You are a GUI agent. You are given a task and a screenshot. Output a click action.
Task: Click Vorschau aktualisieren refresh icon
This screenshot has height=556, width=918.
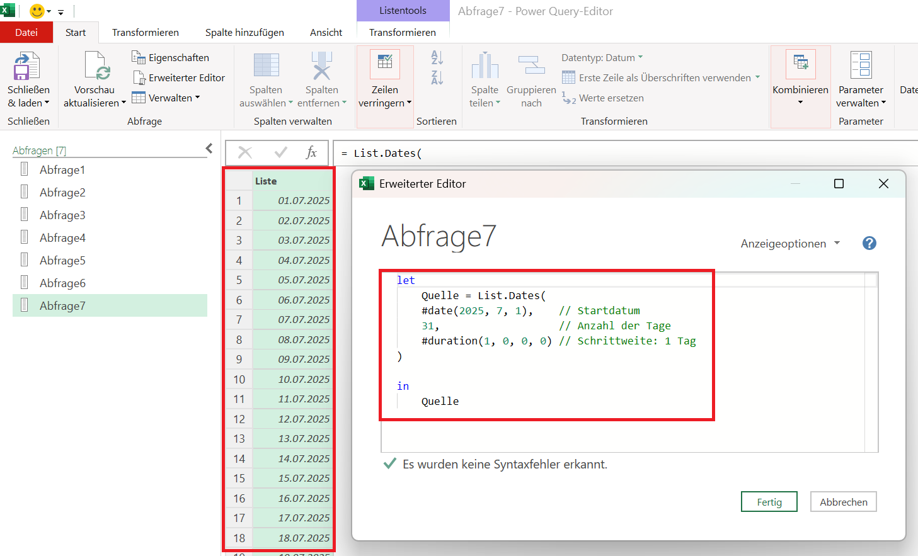pyautogui.click(x=97, y=66)
